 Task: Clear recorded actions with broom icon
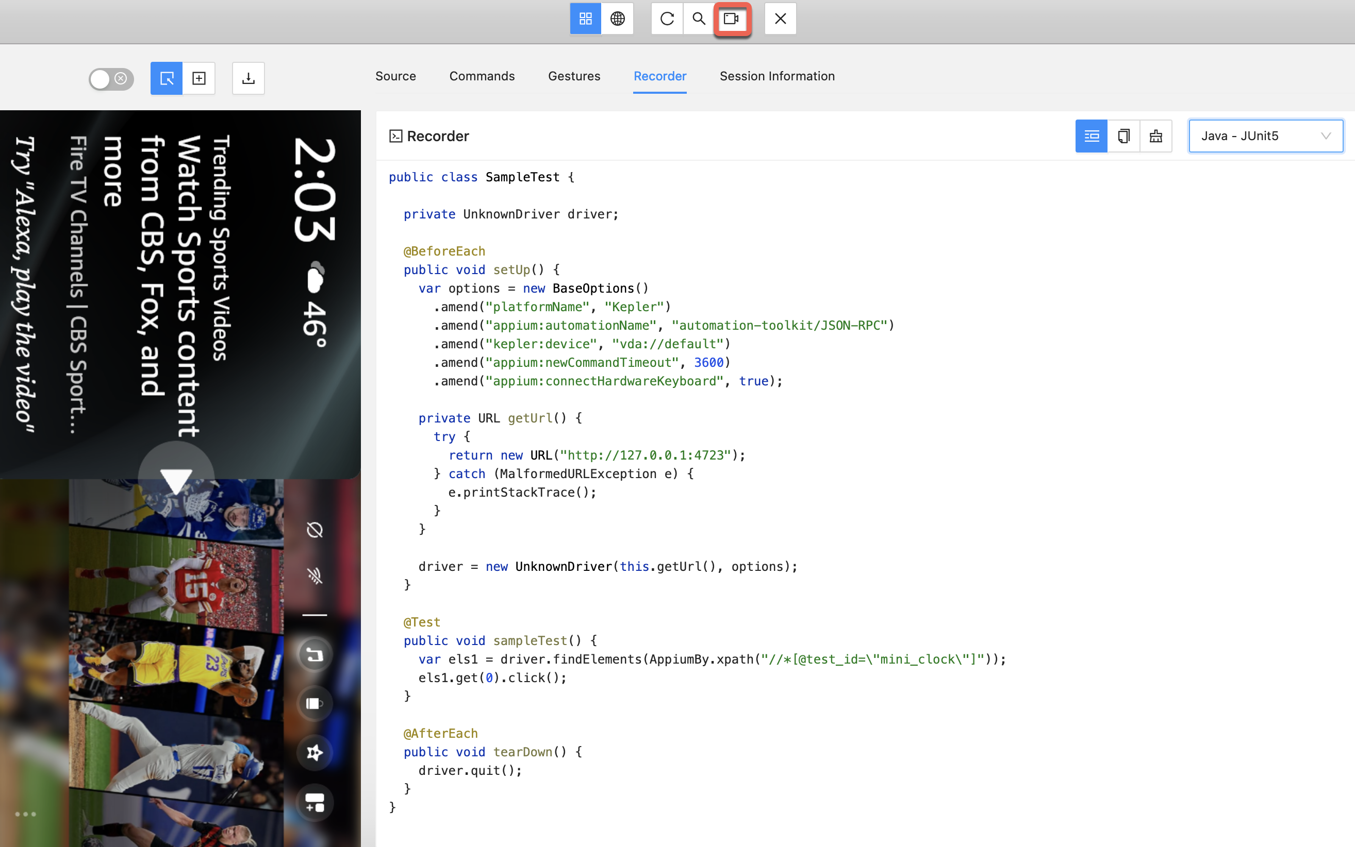click(x=1155, y=136)
